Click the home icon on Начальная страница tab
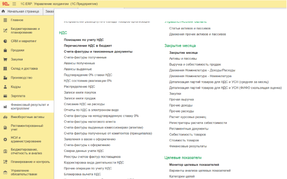 3,11
